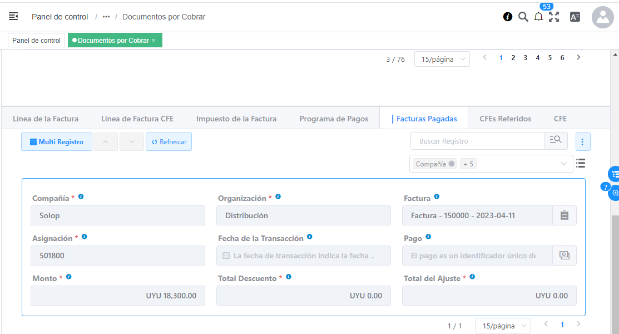Viewport: 619px width, 334px height.
Task: Open the hamburger navigation menu
Action: 13,17
